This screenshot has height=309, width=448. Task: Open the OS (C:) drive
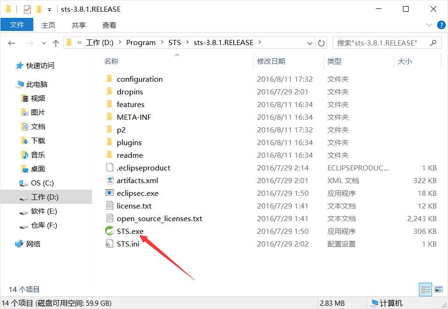click(x=36, y=183)
